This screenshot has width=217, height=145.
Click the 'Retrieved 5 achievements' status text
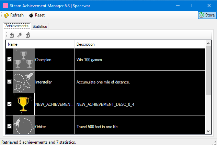[x=38, y=142]
